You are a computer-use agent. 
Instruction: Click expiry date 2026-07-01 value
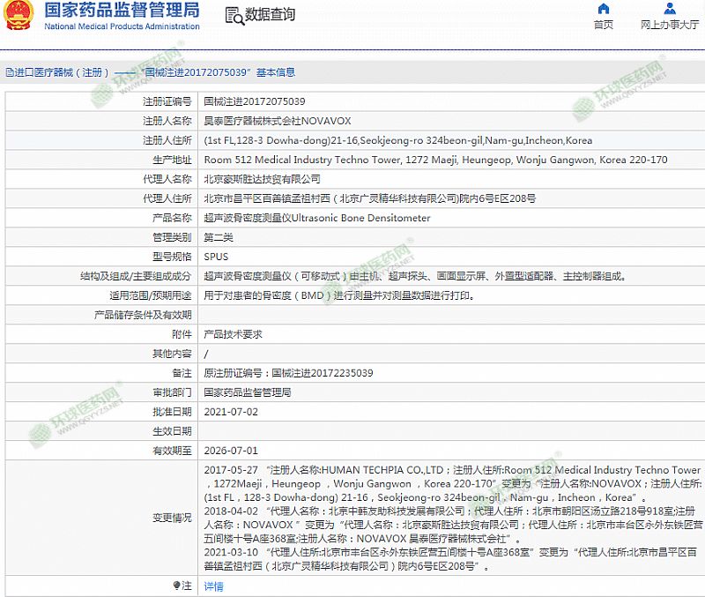pos(231,451)
